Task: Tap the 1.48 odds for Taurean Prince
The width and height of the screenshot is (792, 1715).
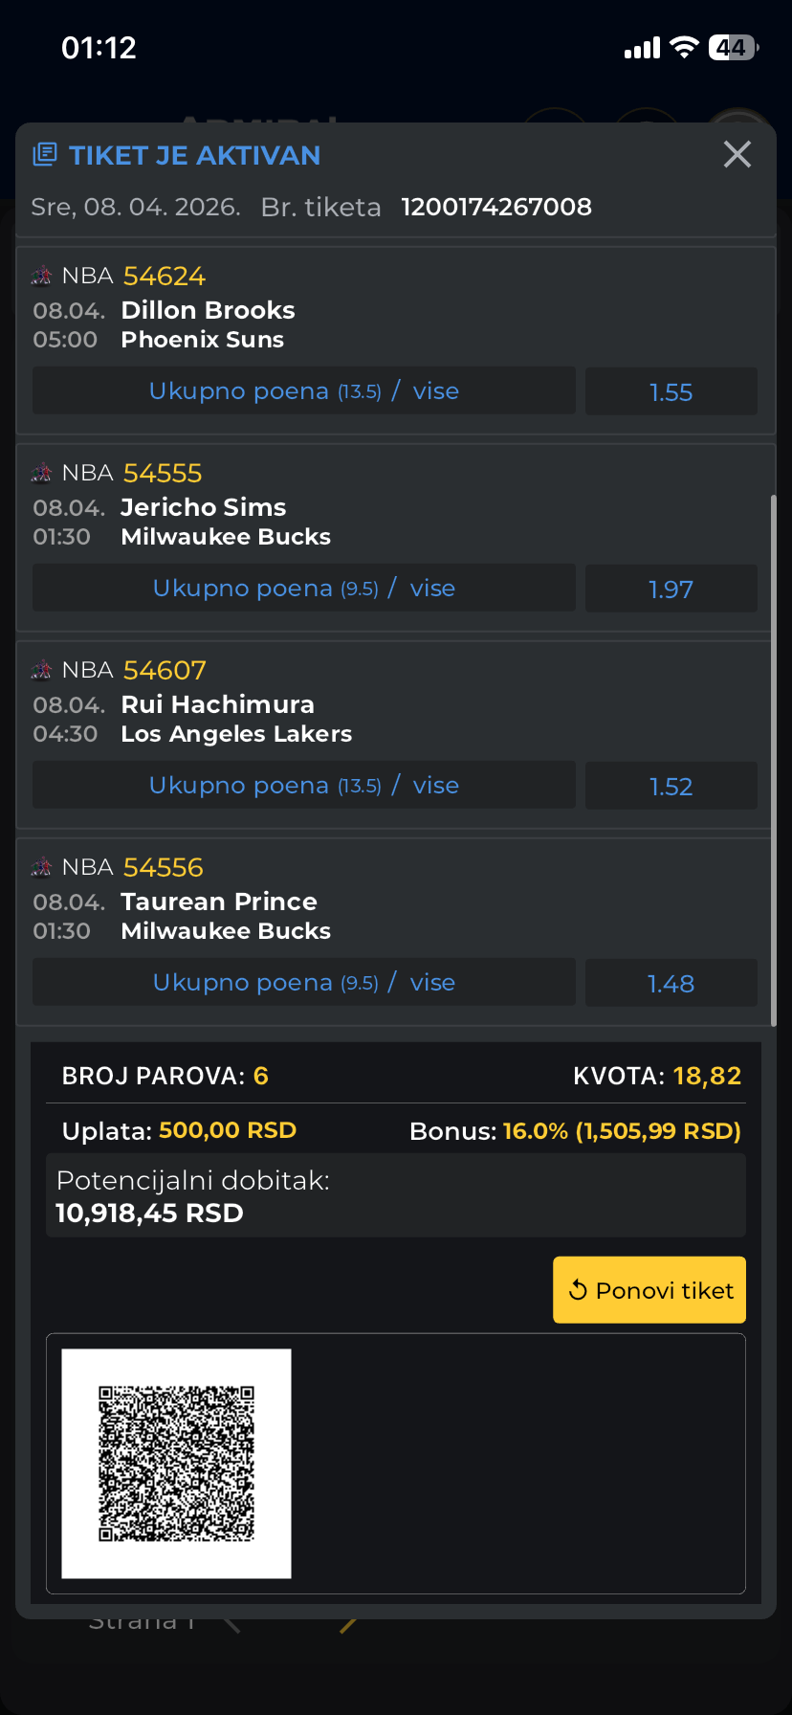Action: point(671,984)
